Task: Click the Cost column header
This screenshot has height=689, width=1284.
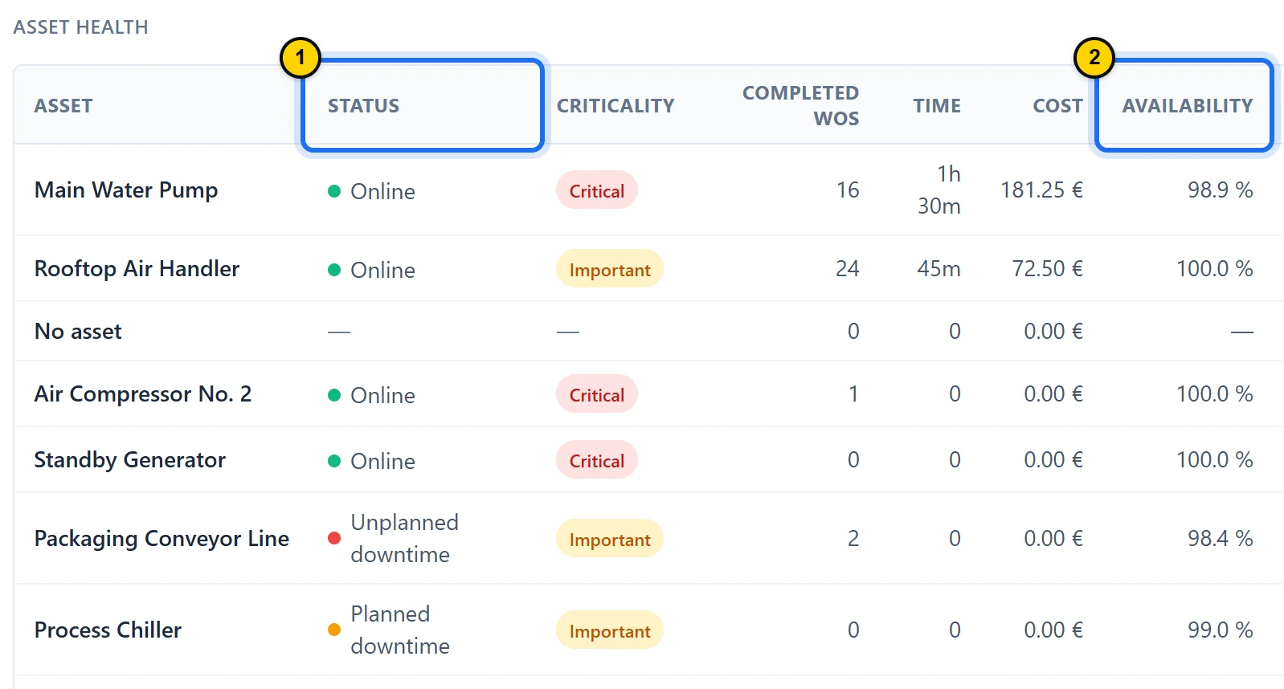Action: click(1057, 106)
